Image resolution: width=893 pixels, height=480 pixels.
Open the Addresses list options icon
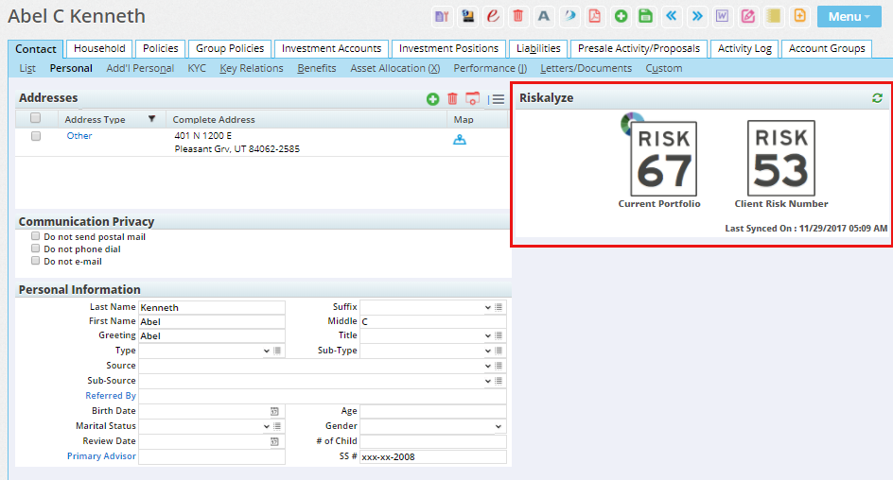(498, 99)
